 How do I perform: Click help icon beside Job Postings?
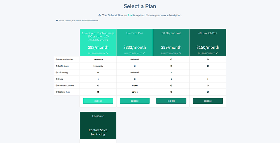[x=56, y=73]
